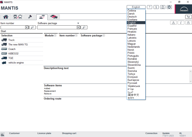
Task: Click the Start breadcrumb text
Action: point(3,31)
